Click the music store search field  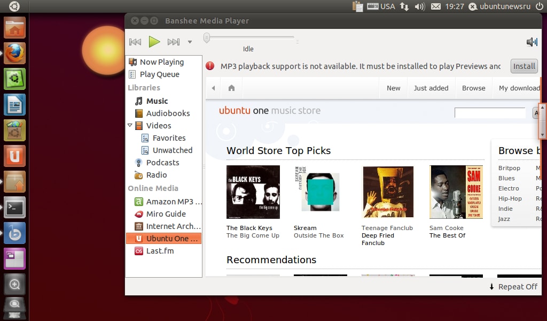pos(490,113)
